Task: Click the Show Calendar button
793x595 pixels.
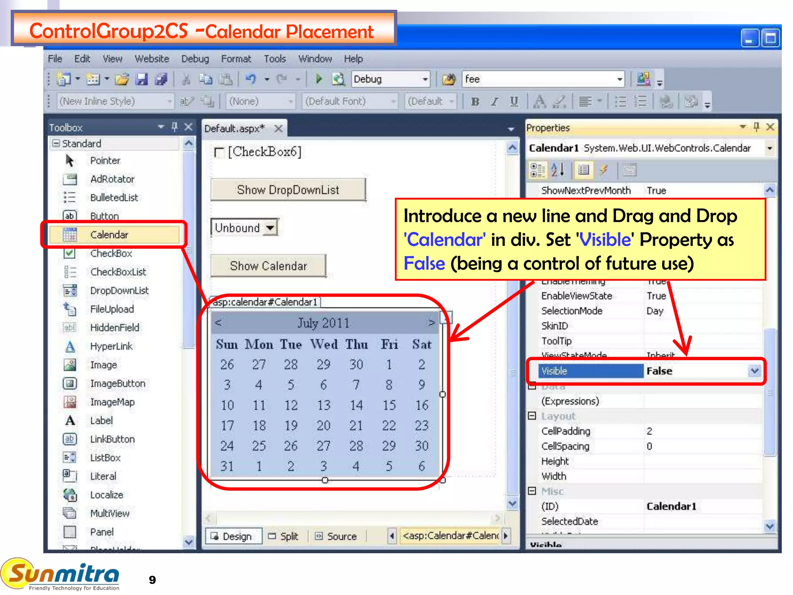Action: (x=268, y=266)
